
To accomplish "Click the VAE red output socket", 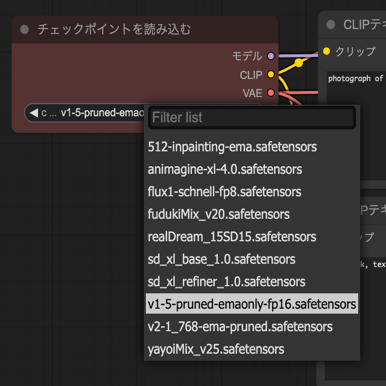I will click(x=271, y=93).
